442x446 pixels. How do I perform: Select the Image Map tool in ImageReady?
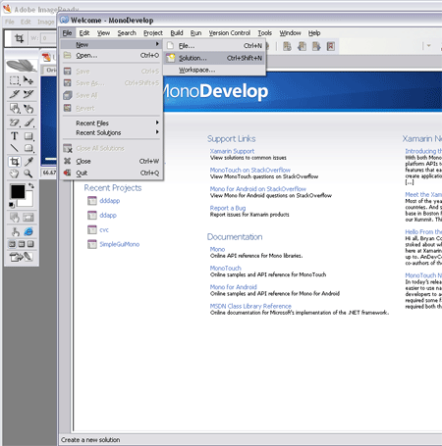click(x=14, y=109)
